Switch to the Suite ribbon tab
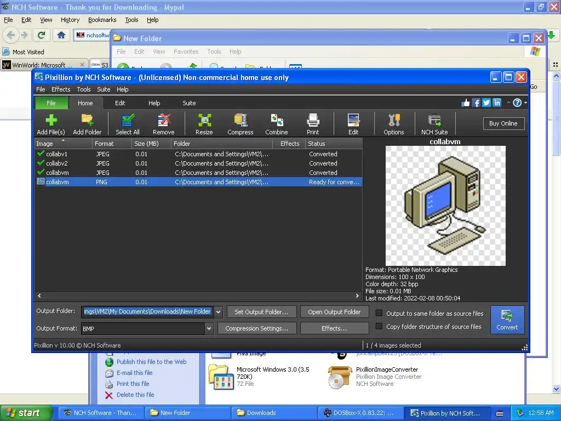This screenshot has width=561, height=421. (x=189, y=103)
